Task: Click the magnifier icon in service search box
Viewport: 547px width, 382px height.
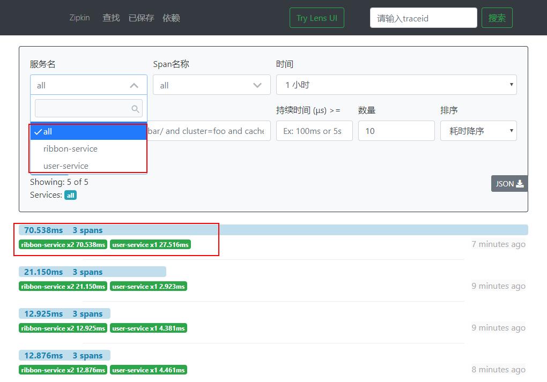Action: coord(135,109)
